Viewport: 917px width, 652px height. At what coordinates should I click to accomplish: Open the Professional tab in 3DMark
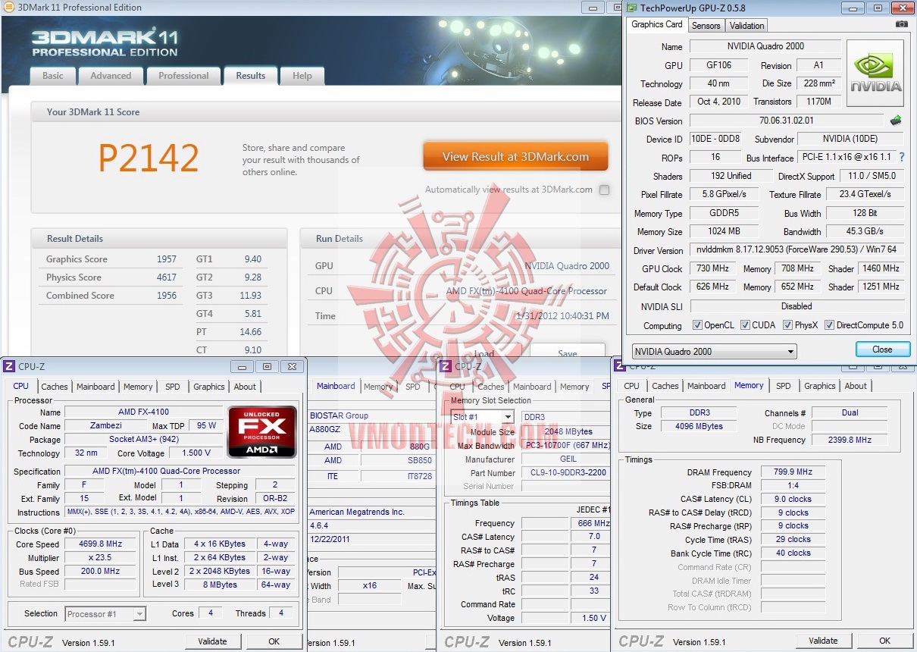[183, 76]
